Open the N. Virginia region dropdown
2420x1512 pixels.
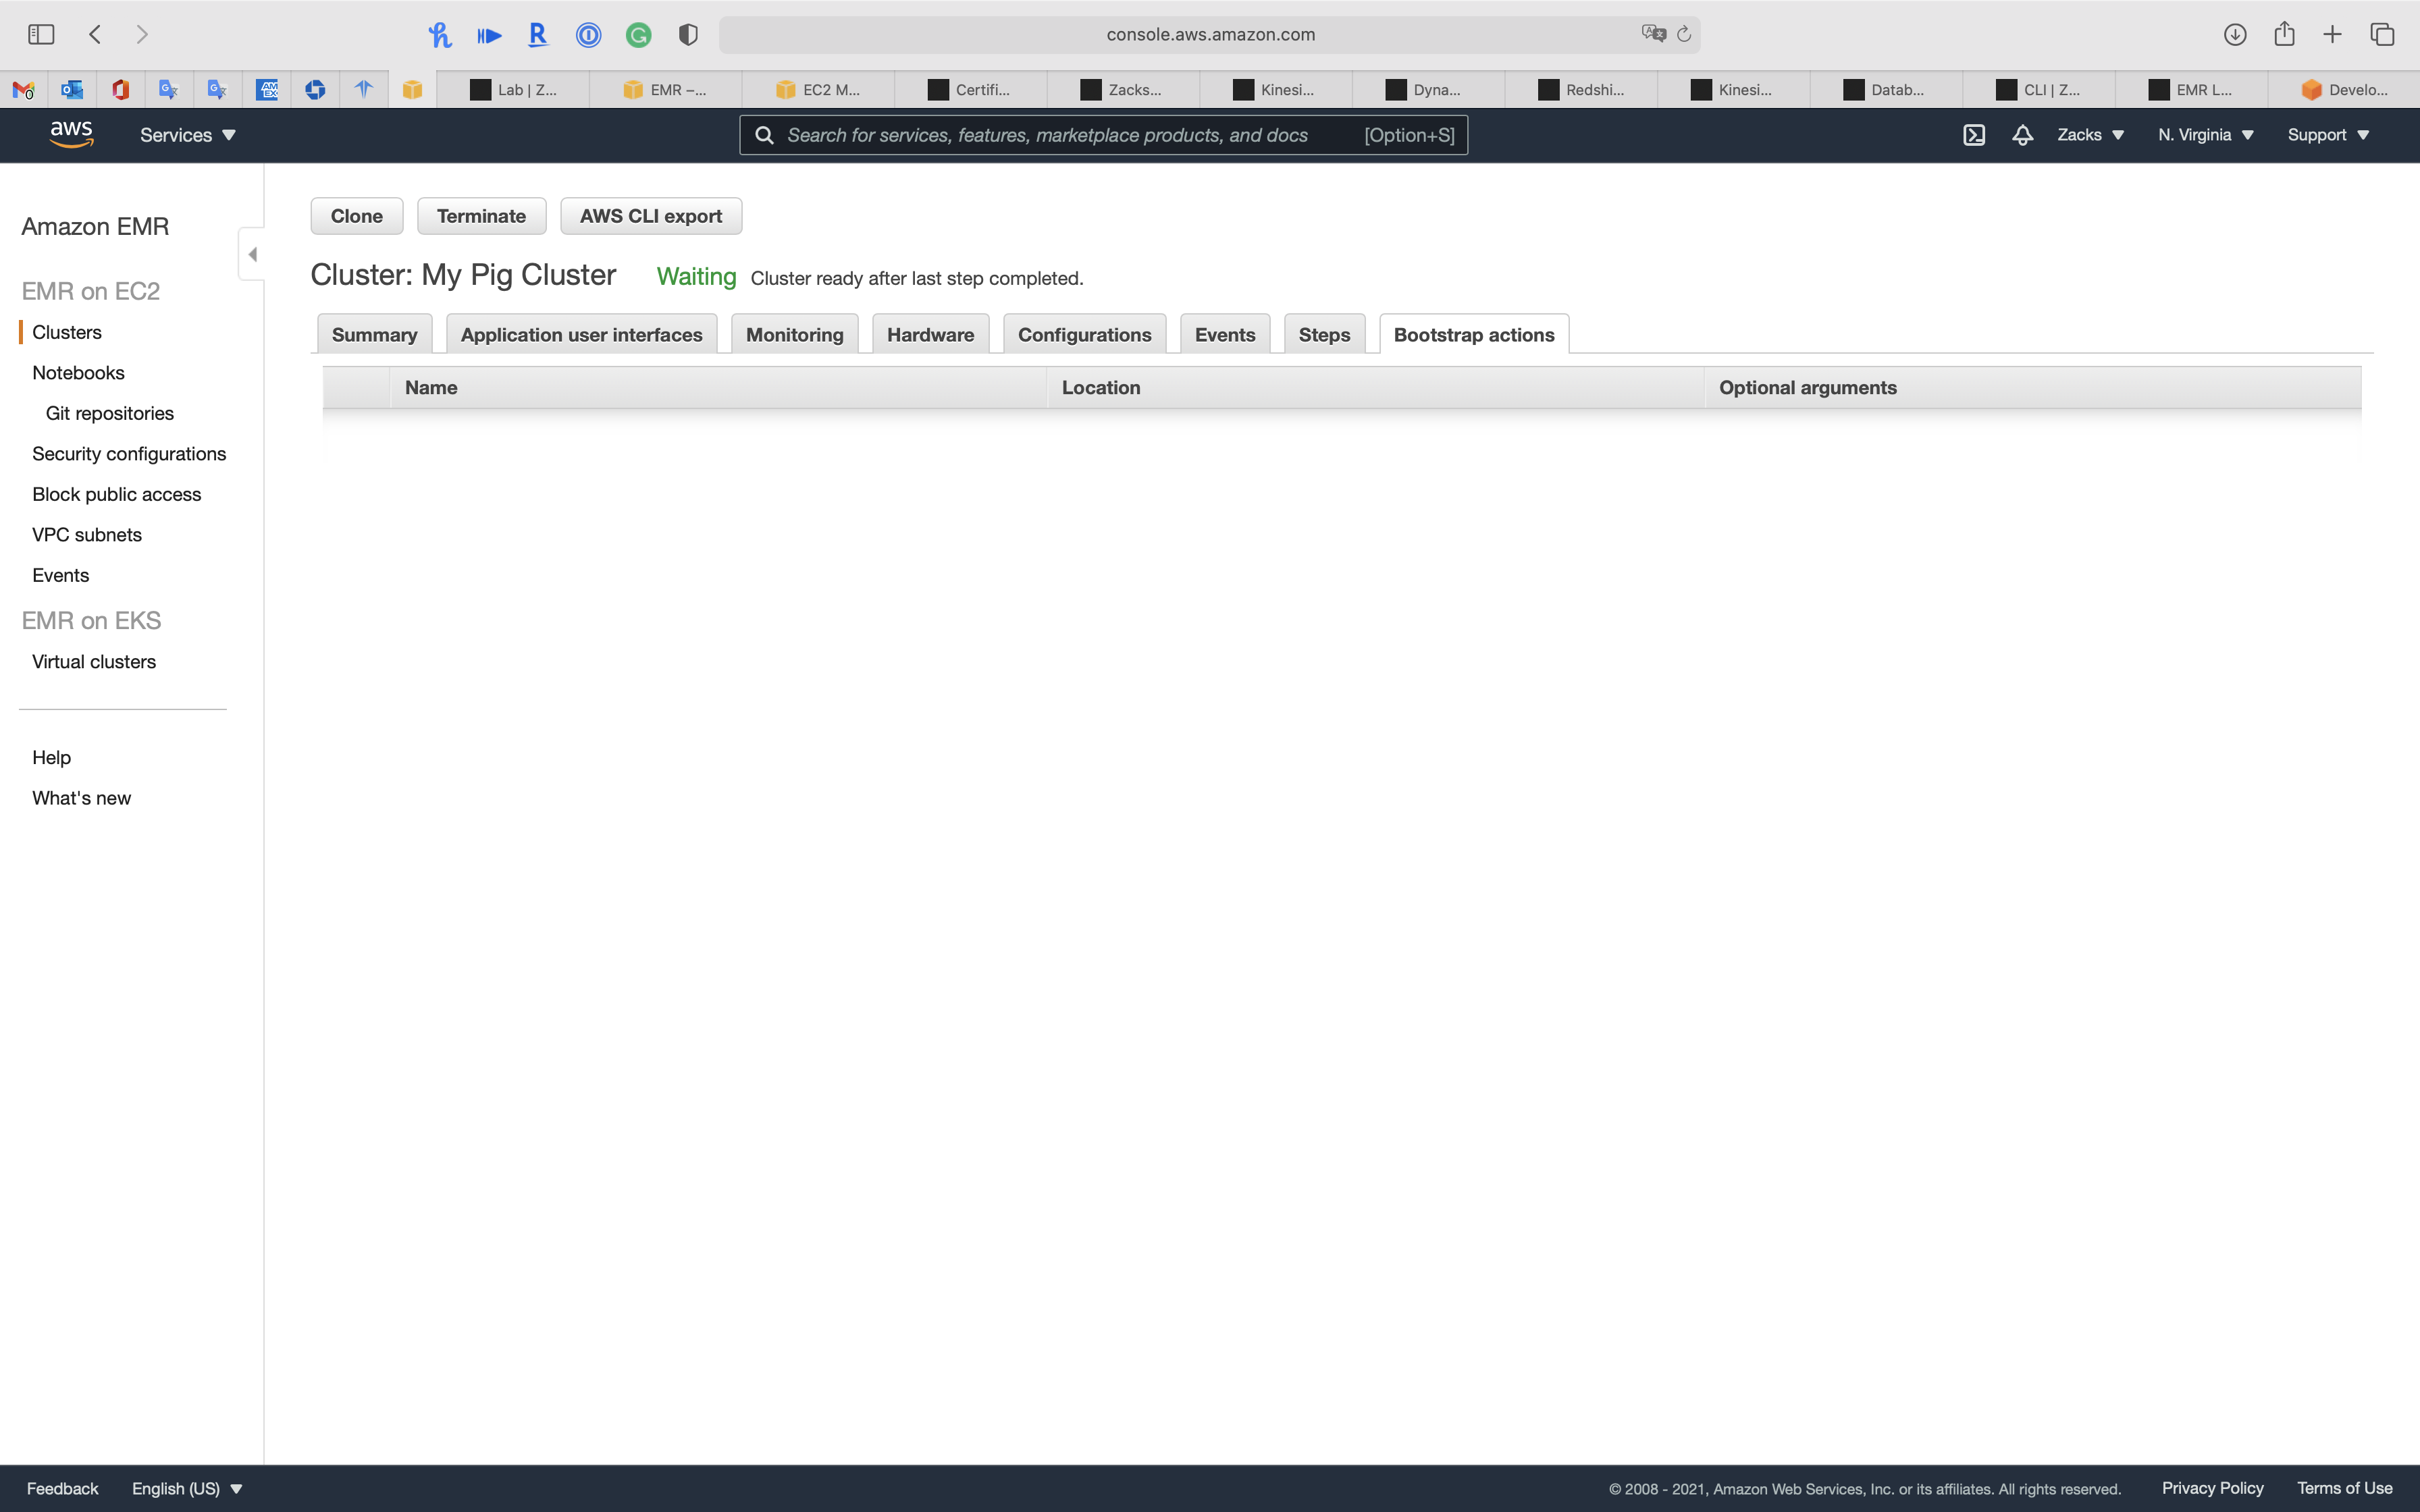point(2205,135)
